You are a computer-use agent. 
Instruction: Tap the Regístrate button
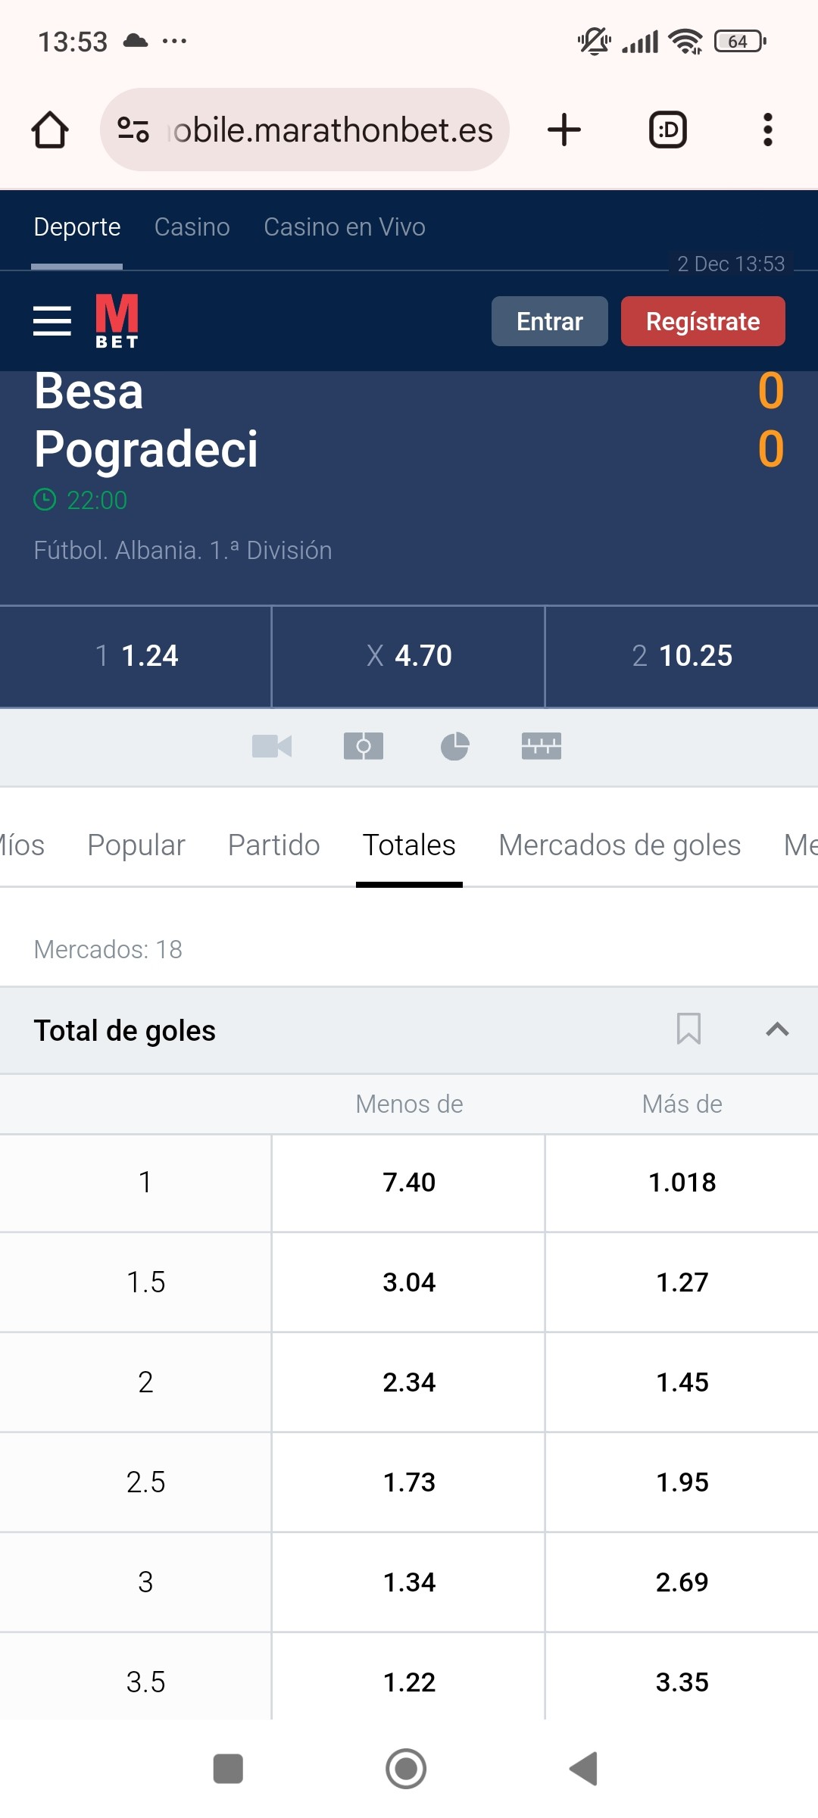(703, 321)
